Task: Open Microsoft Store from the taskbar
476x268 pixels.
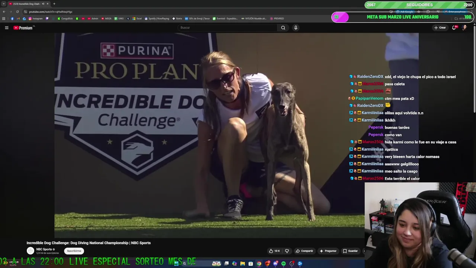Action: pos(251,264)
